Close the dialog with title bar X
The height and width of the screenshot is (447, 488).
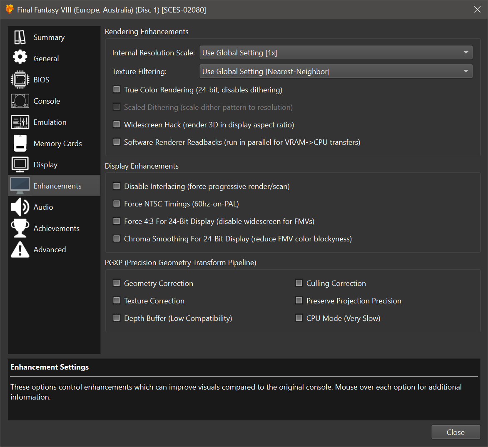tap(477, 9)
